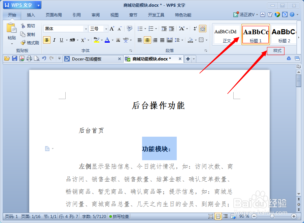Click the Print icon in quick toolbar
The height and width of the screenshot is (223, 304).
point(29,58)
